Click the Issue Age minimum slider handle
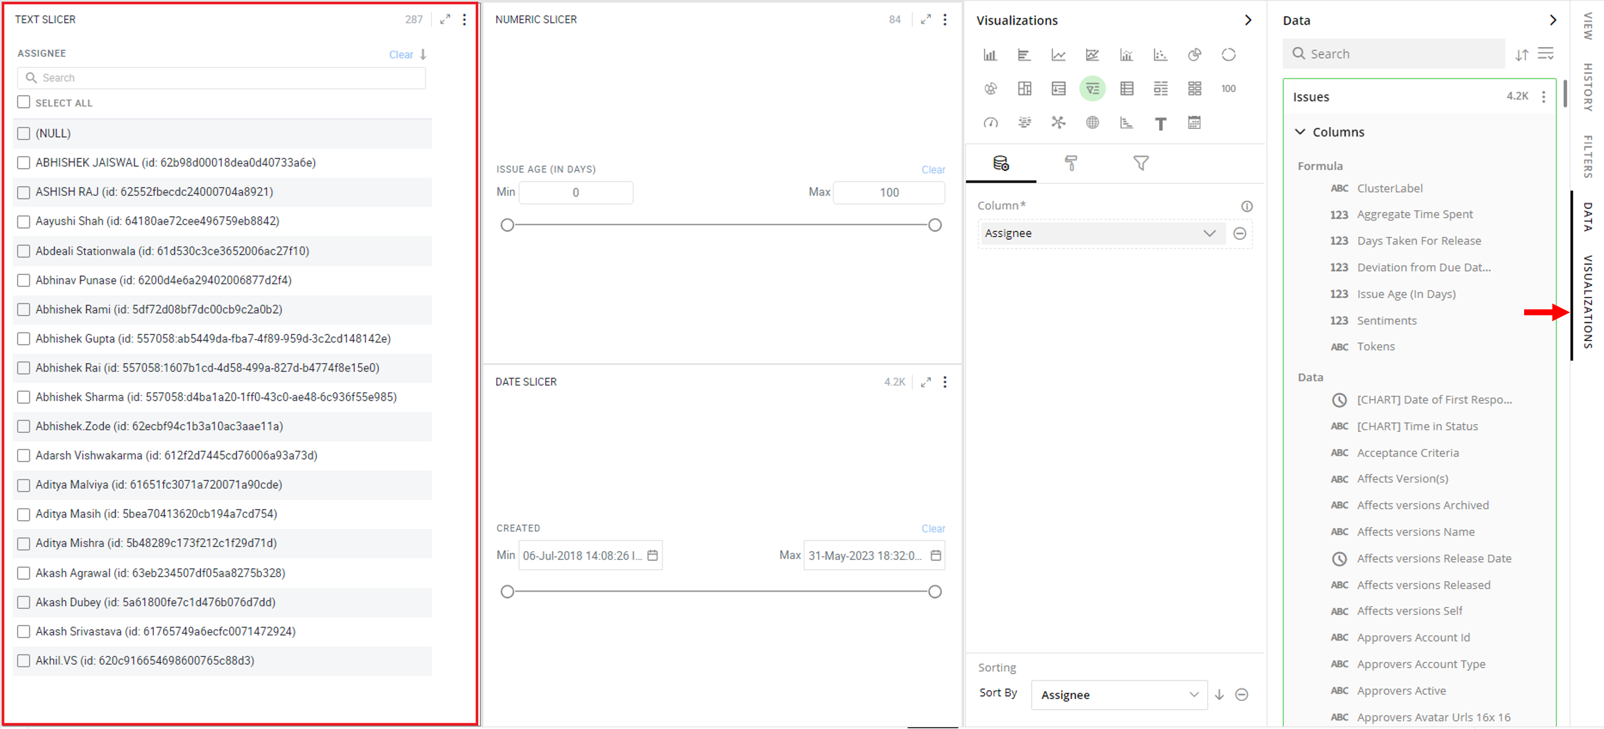 [x=507, y=225]
